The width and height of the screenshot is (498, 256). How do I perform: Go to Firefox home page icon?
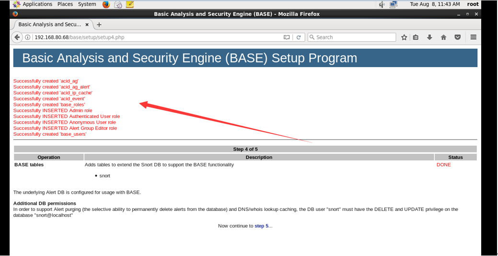click(444, 37)
